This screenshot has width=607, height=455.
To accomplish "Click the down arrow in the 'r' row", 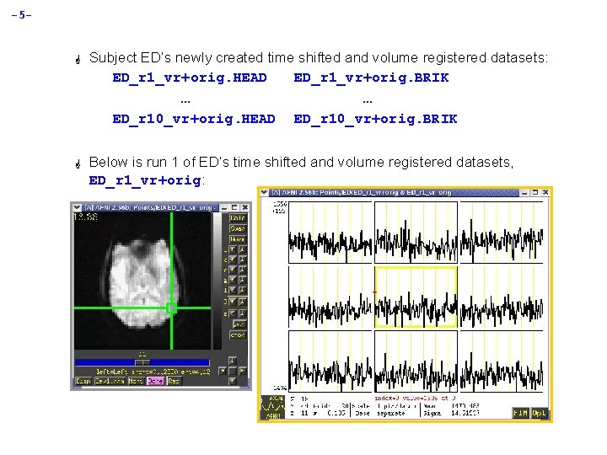I will (x=233, y=270).
